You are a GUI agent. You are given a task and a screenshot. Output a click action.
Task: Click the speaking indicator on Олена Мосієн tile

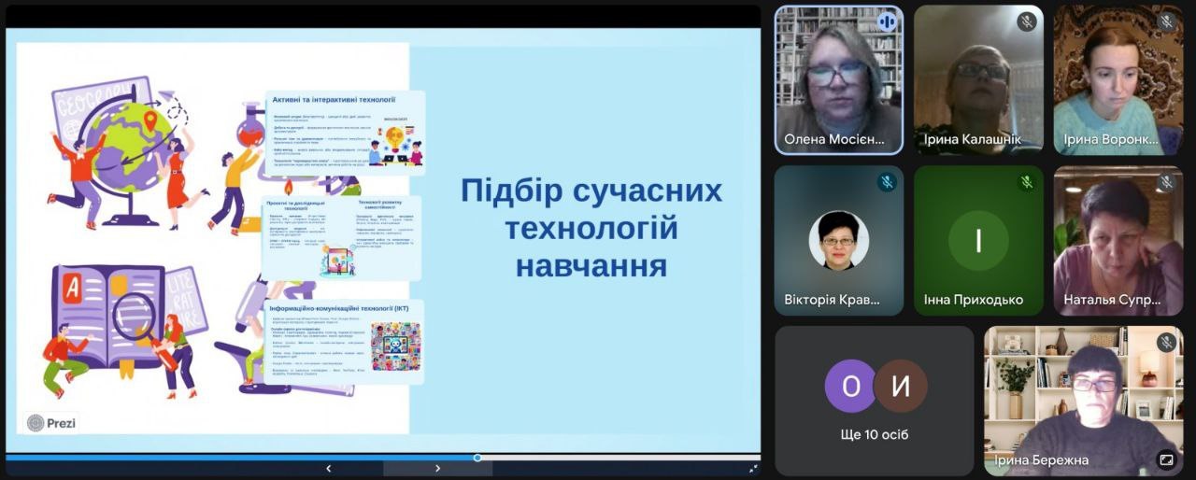click(x=886, y=22)
